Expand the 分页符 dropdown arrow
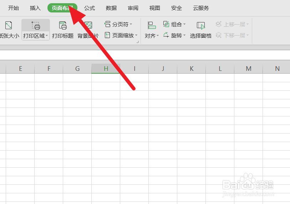The height and width of the screenshot is (204, 290). [x=131, y=24]
